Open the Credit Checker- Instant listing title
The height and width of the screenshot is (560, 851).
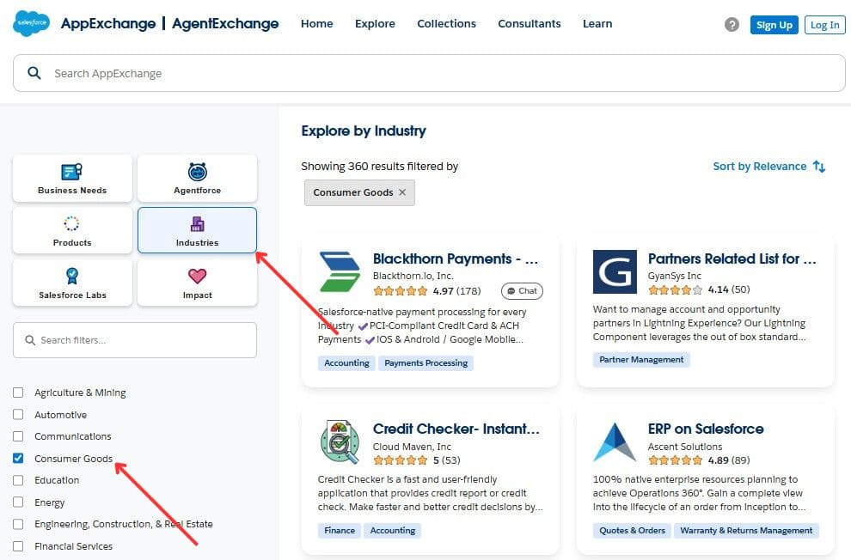[456, 429]
